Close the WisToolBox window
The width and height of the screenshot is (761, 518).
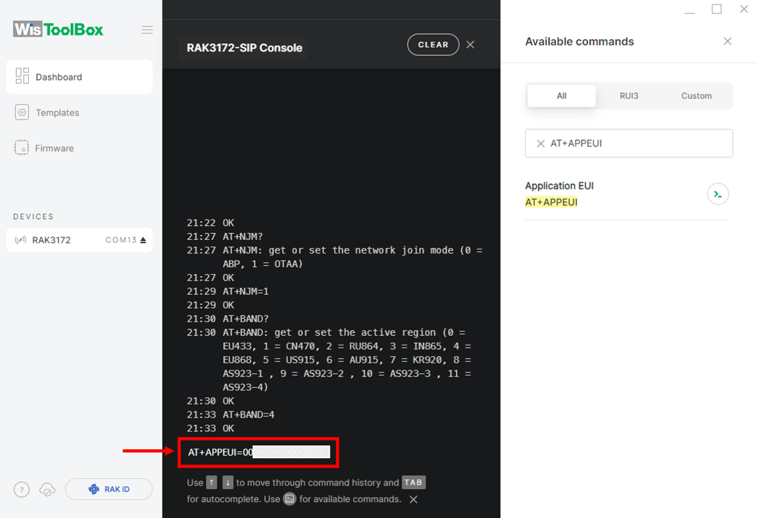pyautogui.click(x=744, y=9)
